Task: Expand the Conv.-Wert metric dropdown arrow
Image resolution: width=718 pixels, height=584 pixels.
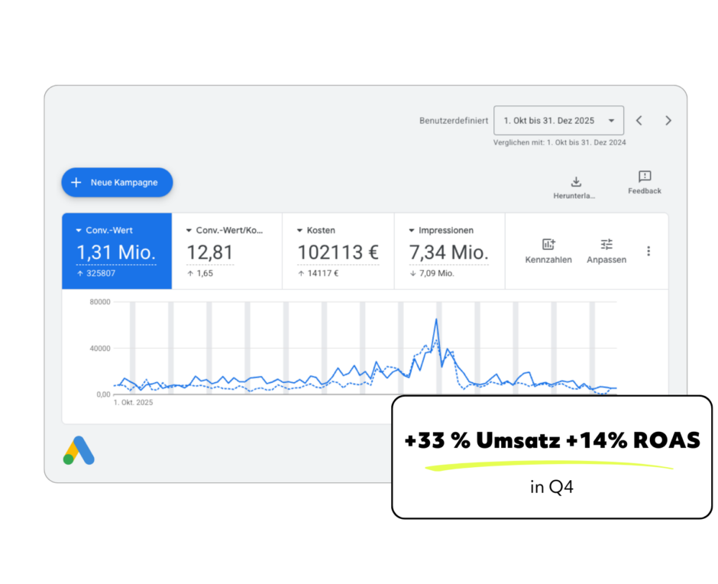Action: point(79,230)
